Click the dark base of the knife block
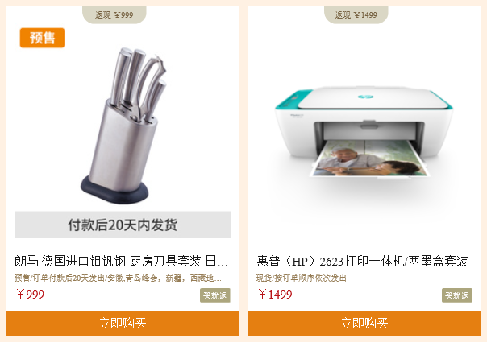 [114, 190]
